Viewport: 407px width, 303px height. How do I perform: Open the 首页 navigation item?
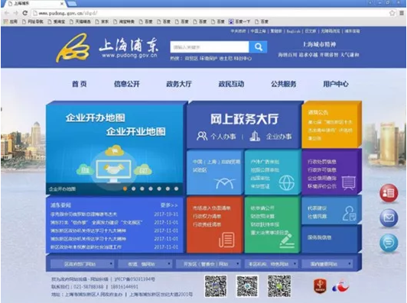click(79, 84)
